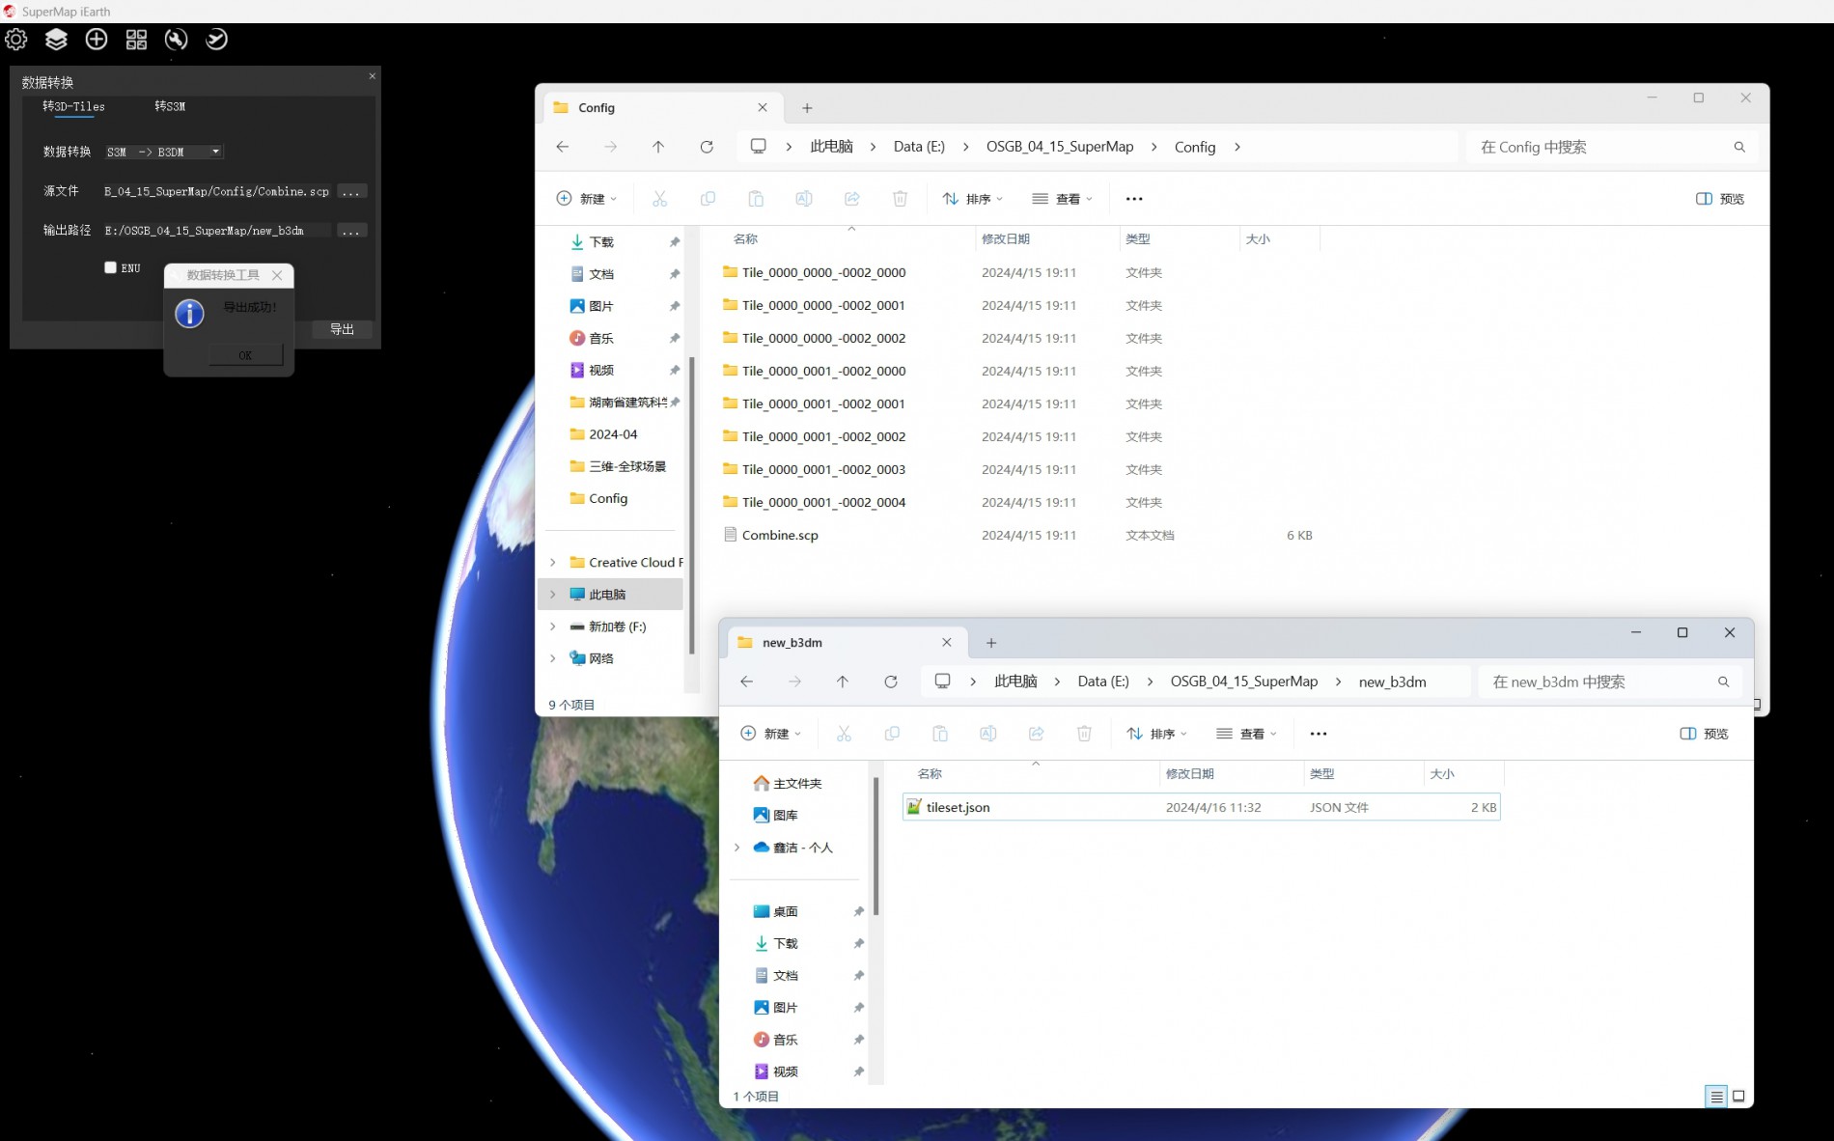This screenshot has width=1834, height=1141.
Task: Switch to the 转S3M tab
Action: (x=170, y=106)
